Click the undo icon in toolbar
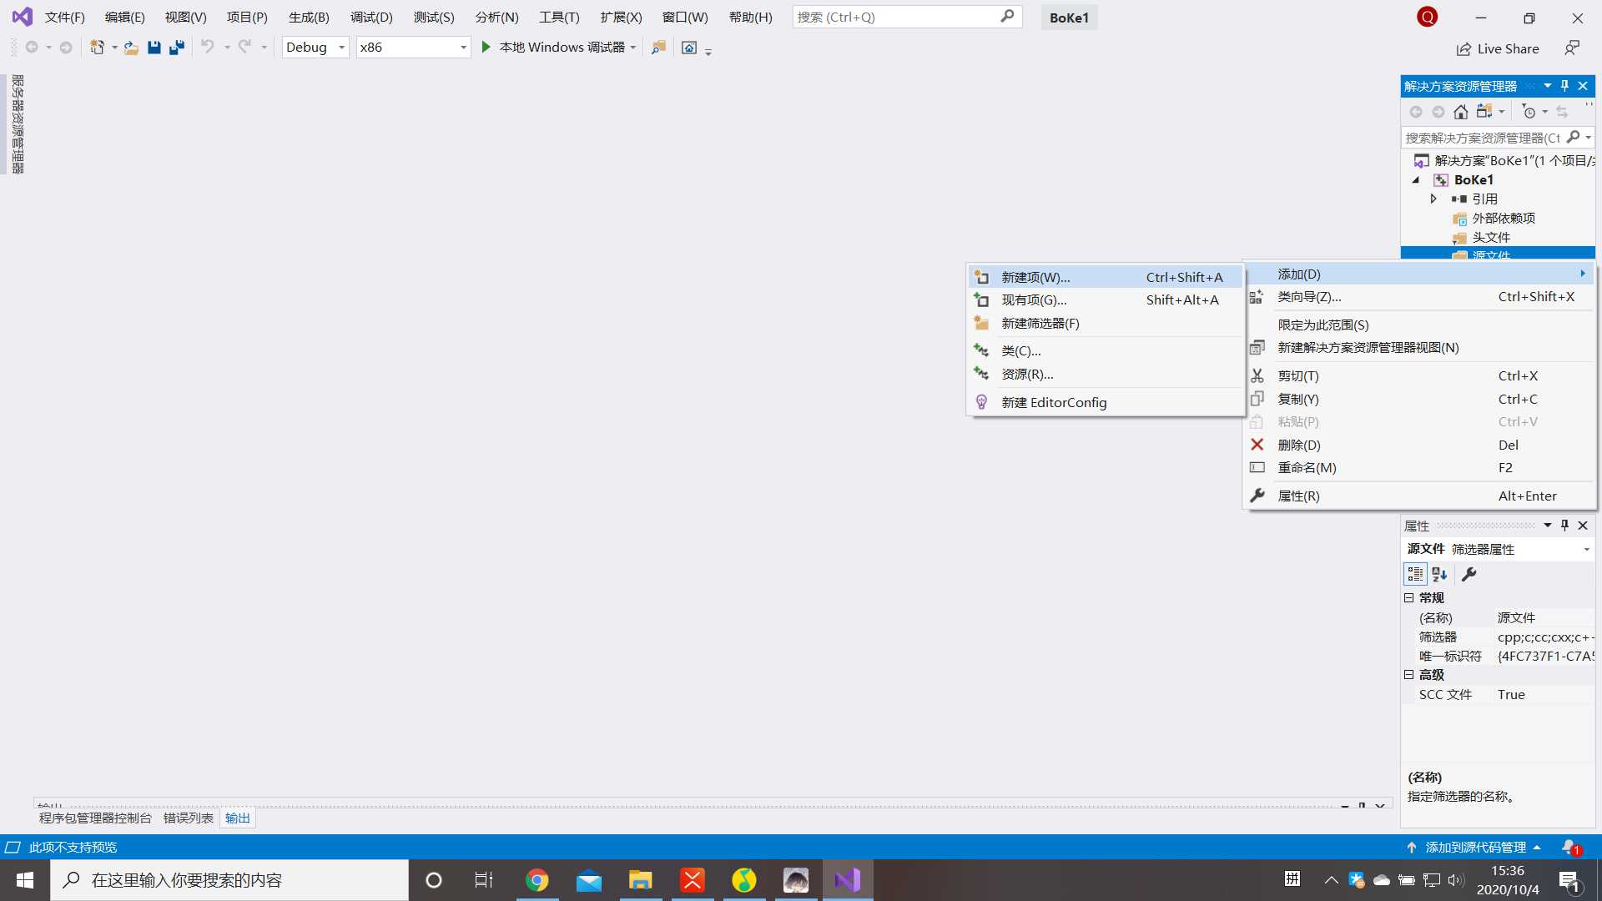Image resolution: width=1602 pixels, height=901 pixels. 207,46
